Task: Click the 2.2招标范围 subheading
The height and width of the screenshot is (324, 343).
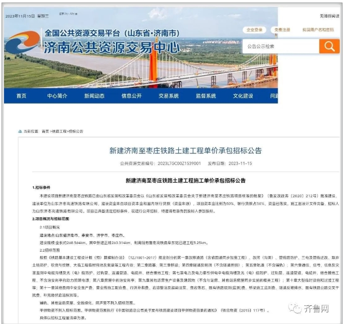Action: (x=49, y=250)
